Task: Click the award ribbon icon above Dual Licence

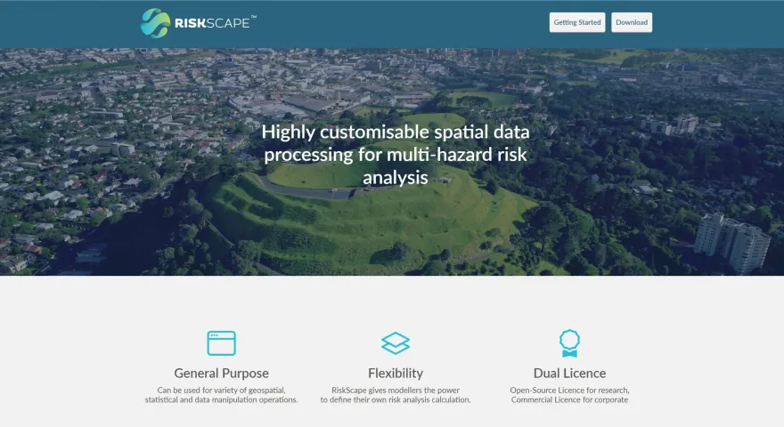Action: coord(568,342)
